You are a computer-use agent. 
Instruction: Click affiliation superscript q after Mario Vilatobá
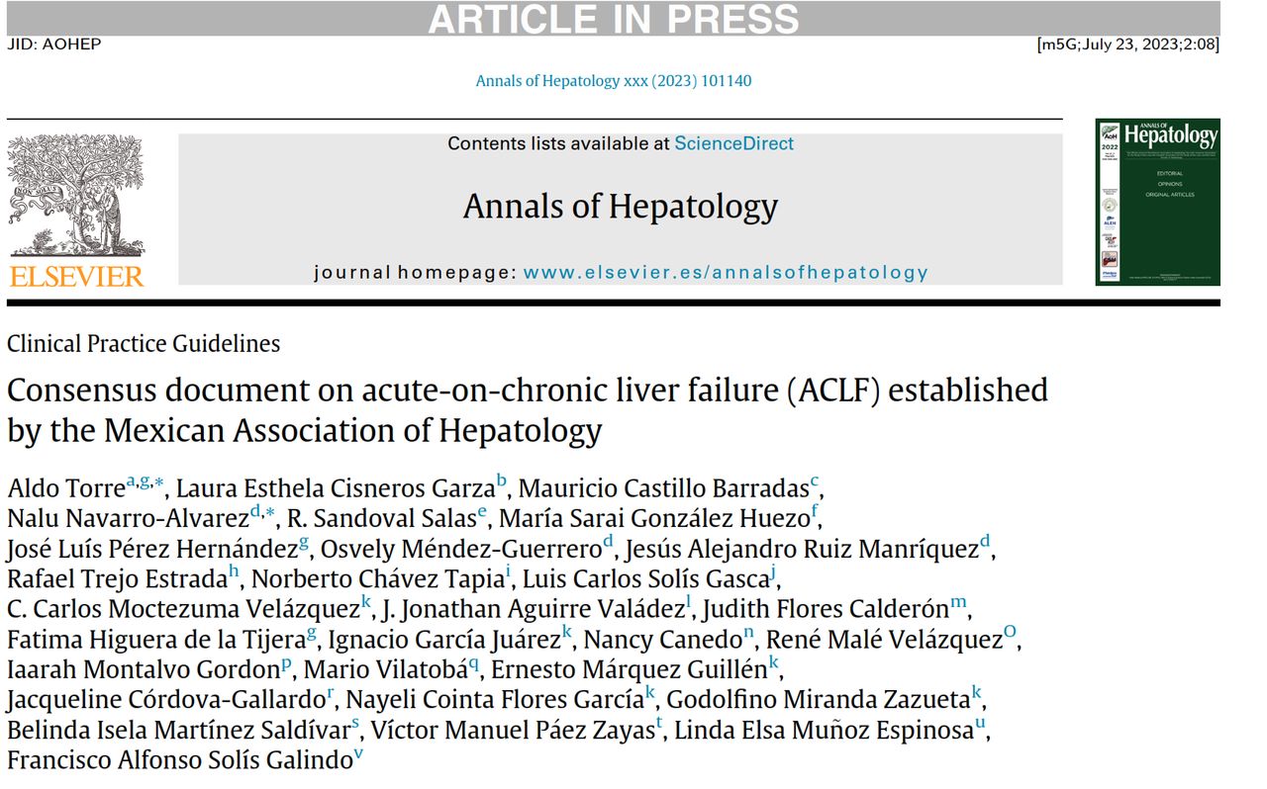pos(474,663)
